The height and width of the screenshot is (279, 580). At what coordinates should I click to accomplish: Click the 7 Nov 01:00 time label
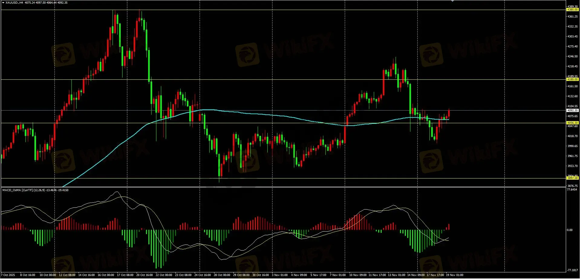338,275
